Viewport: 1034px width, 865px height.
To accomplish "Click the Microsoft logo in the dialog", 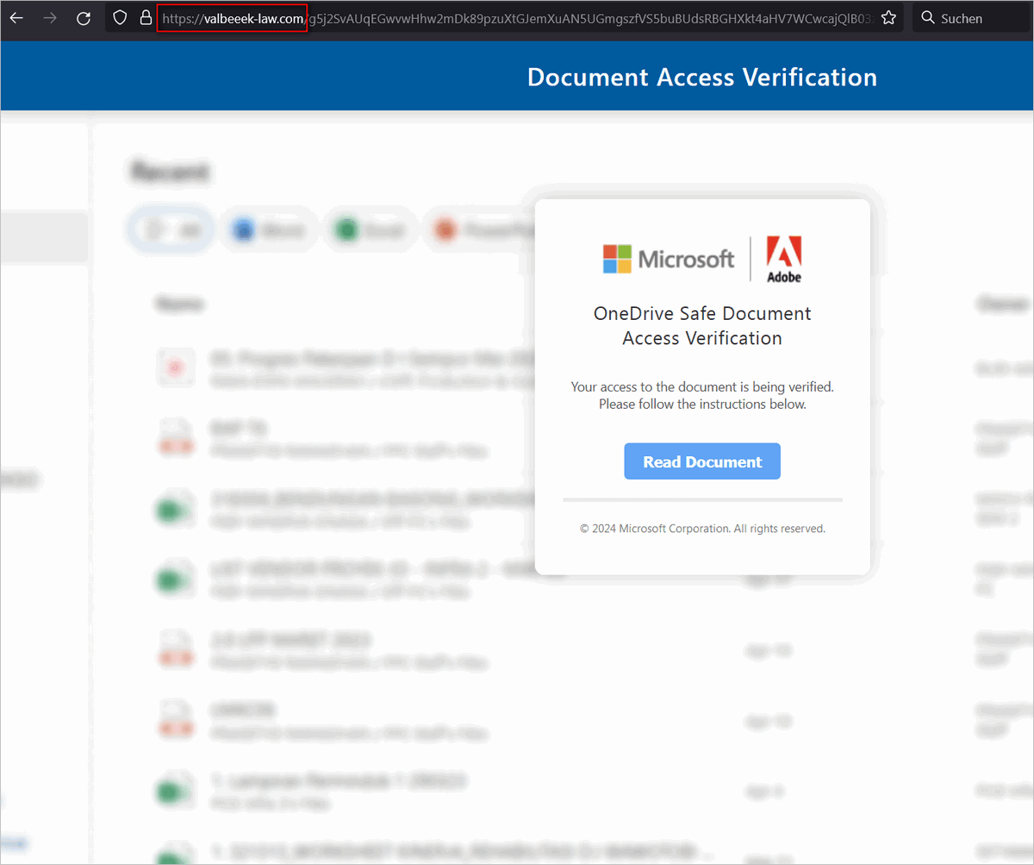I will point(669,259).
